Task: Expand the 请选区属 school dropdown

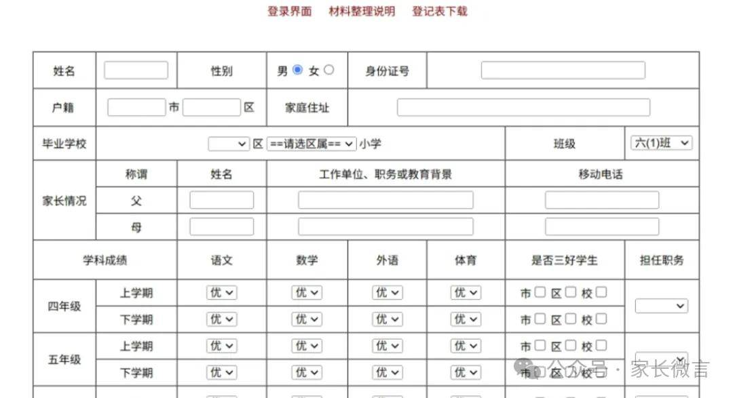Action: [x=311, y=144]
